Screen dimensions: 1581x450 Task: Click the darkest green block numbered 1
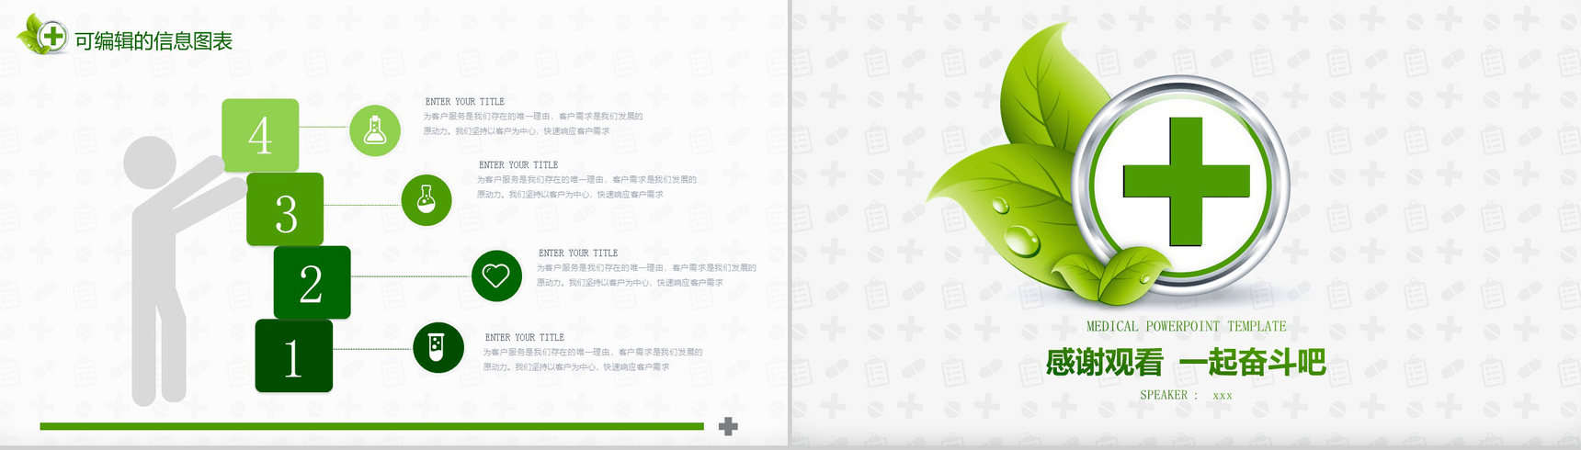click(x=293, y=356)
